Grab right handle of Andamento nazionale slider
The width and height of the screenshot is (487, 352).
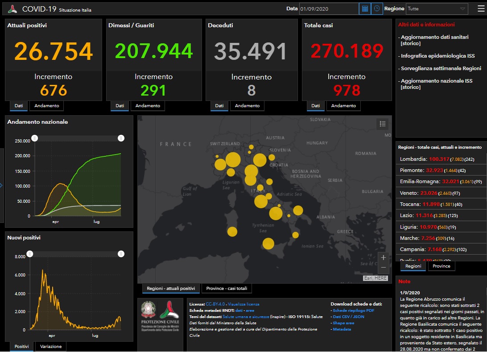point(121,138)
